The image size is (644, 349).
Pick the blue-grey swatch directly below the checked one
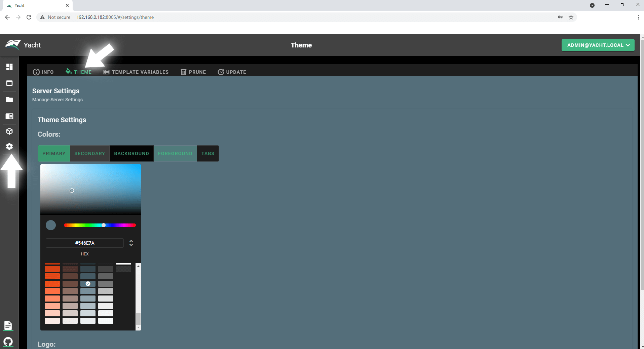click(88, 291)
